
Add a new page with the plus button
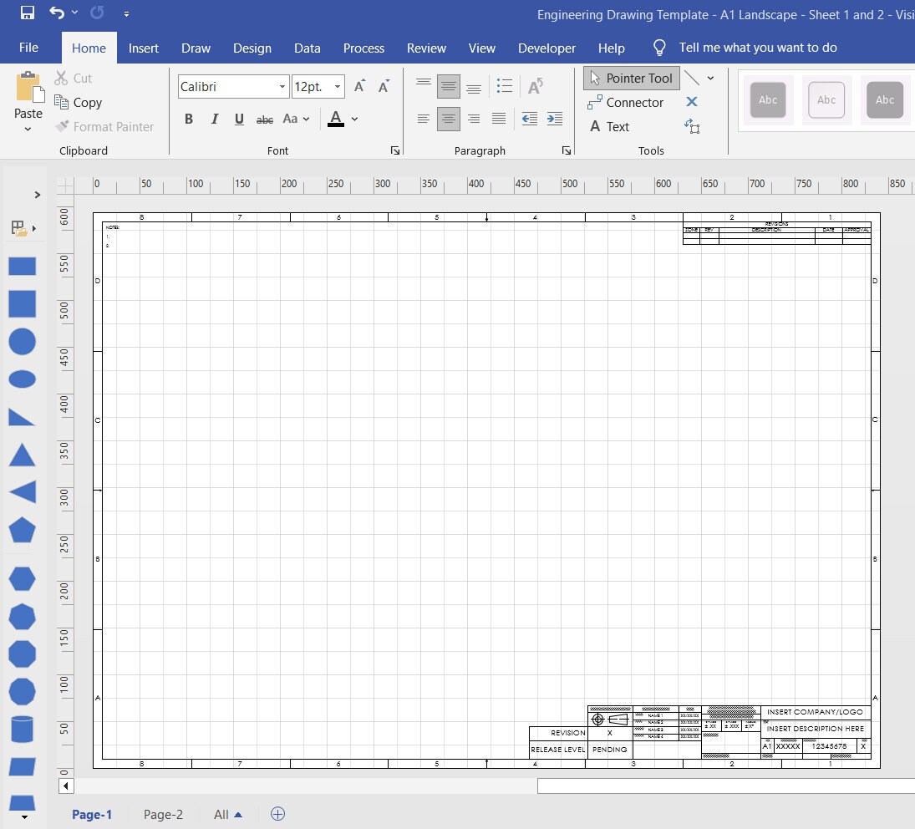tap(278, 813)
